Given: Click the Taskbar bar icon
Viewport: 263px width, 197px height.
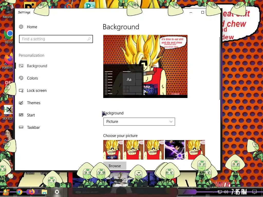Looking at the screenshot, I should point(21,127).
